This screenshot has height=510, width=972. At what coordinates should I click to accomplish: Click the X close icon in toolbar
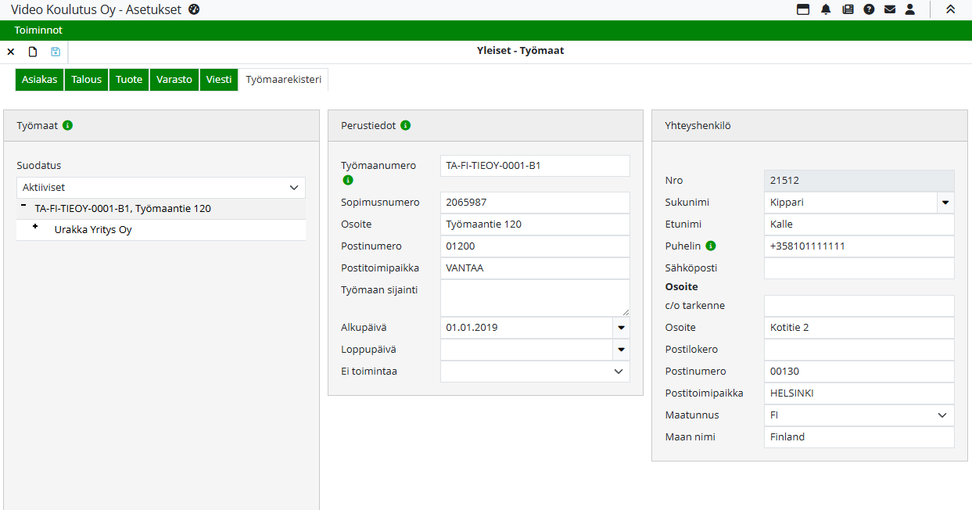tap(11, 52)
